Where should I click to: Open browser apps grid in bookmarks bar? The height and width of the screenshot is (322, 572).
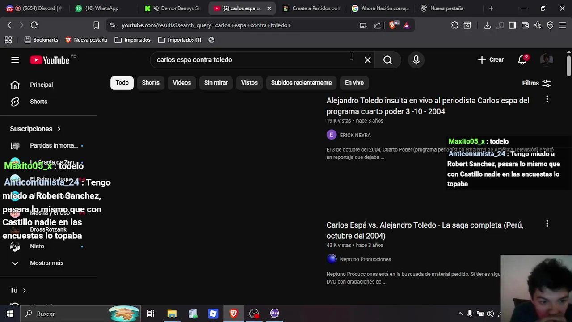pos(8,40)
